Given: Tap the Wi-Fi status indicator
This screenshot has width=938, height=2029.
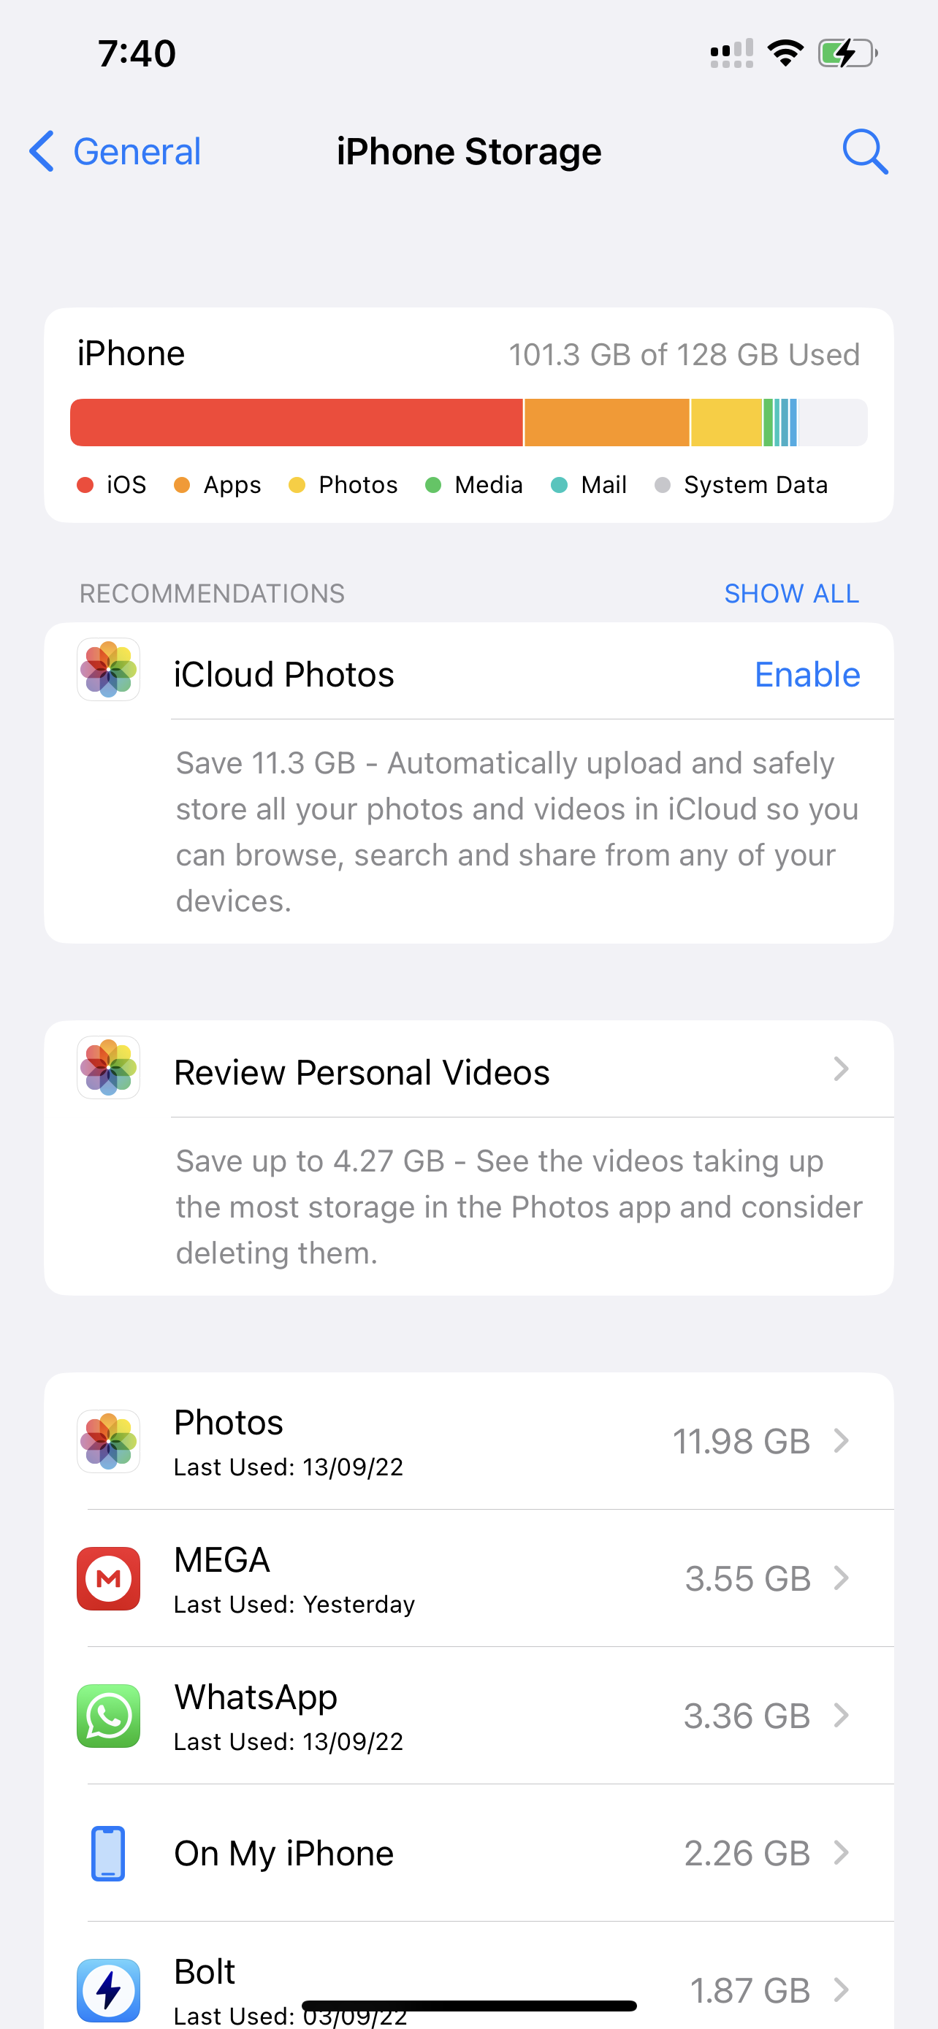Looking at the screenshot, I should 785,53.
